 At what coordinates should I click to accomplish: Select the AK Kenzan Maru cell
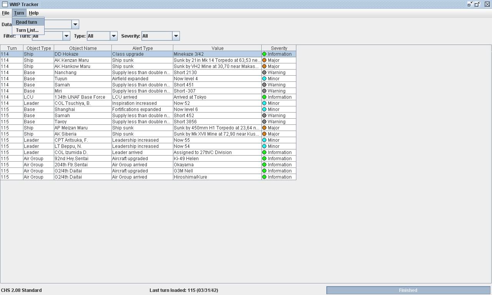83,60
